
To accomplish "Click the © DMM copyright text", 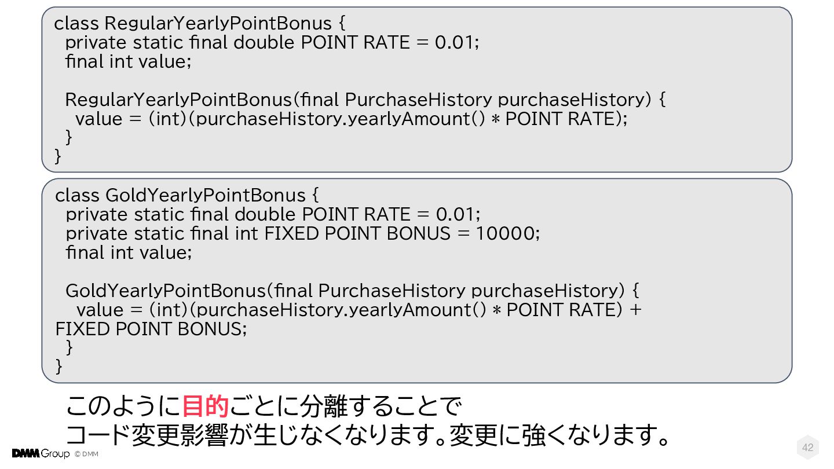I will pyautogui.click(x=86, y=454).
